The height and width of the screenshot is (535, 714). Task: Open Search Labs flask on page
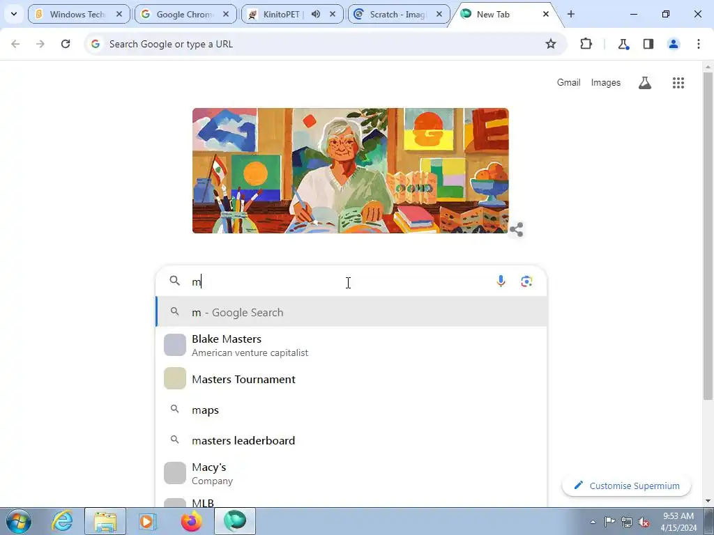(x=645, y=83)
